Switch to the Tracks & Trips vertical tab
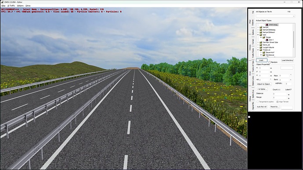Image resolution: width=303 pixels, height=170 pixels. point(253,66)
